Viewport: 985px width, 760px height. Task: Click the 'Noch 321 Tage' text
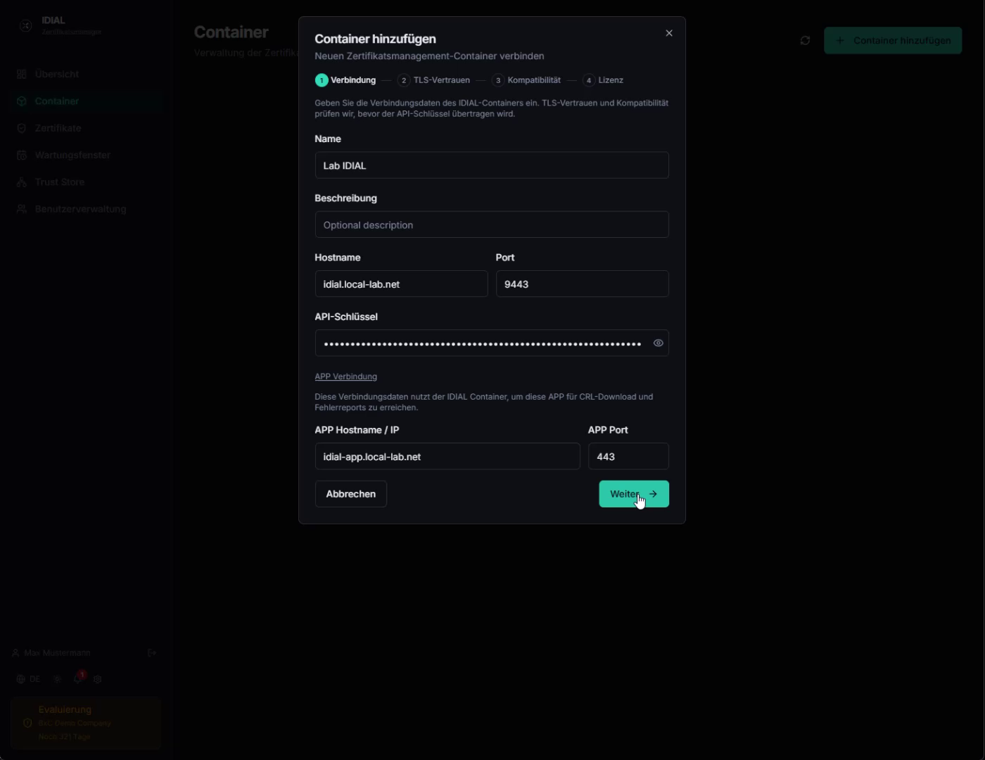(x=65, y=737)
